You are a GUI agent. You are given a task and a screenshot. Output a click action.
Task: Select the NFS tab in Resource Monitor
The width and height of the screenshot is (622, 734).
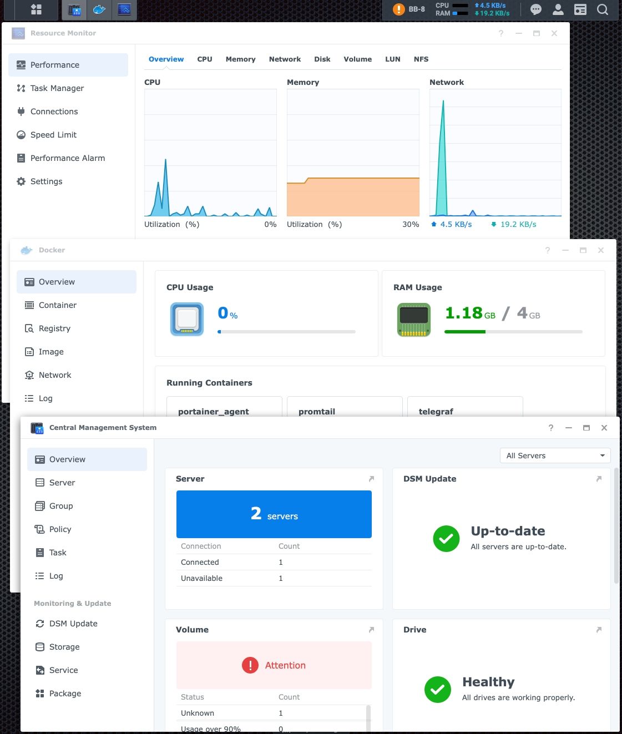[x=421, y=59]
